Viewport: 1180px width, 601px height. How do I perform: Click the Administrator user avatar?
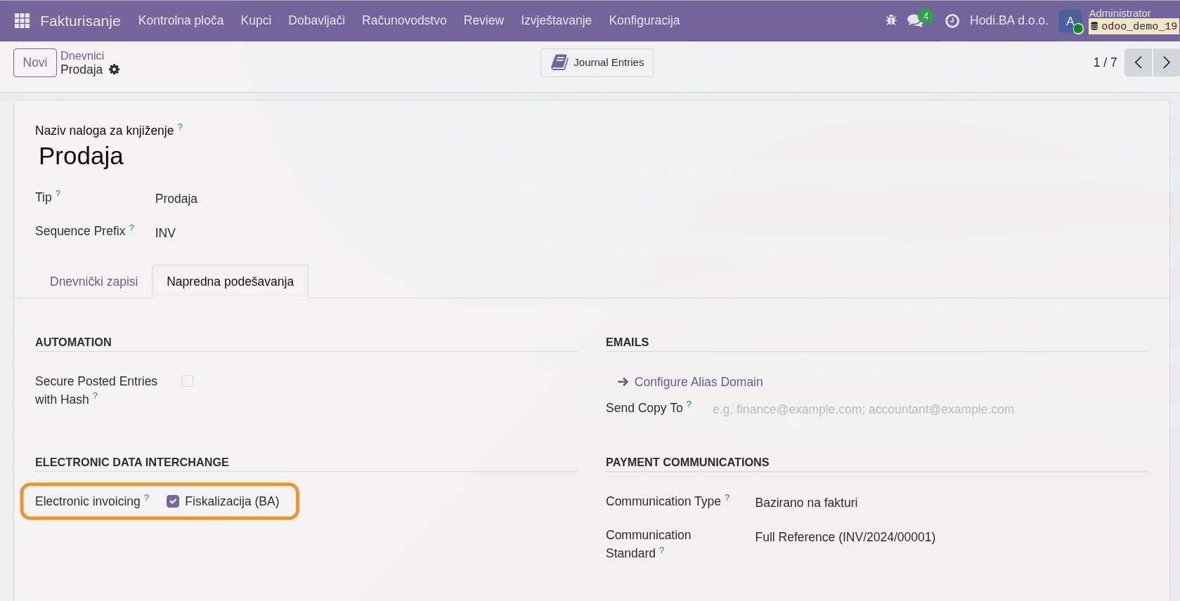tap(1070, 21)
